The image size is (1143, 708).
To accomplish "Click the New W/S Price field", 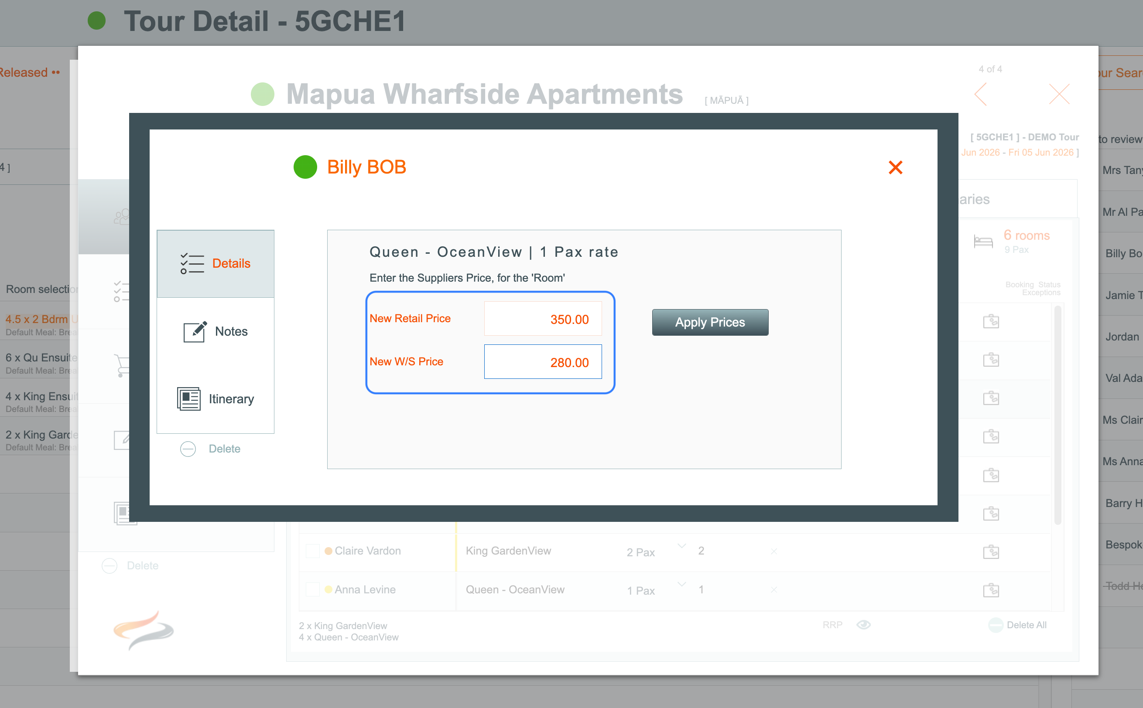I will click(x=542, y=362).
